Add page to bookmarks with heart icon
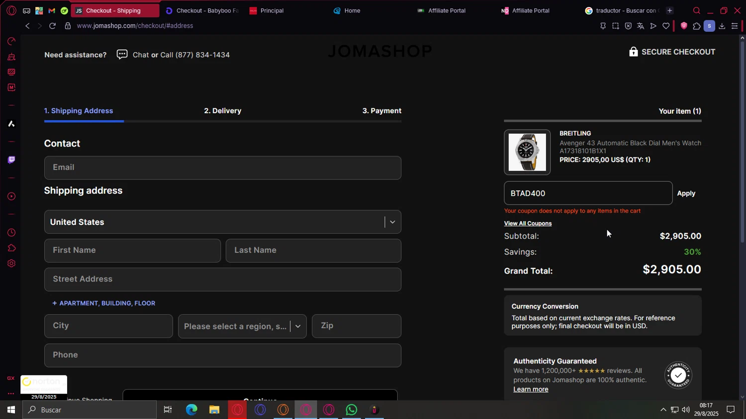 pos(666,26)
